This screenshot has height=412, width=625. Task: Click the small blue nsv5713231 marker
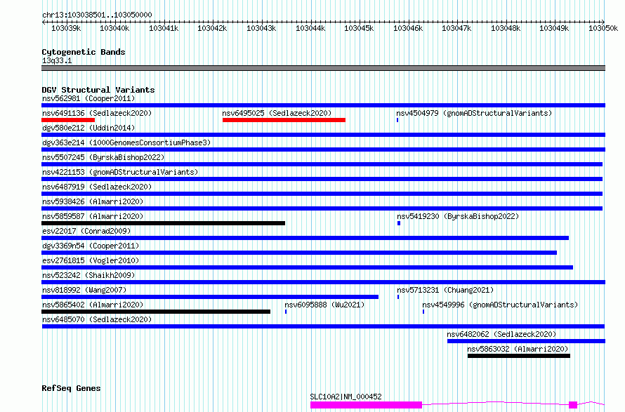397,297
